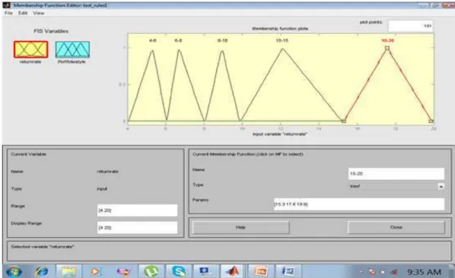Open uTorrent from the taskbar
455x278 pixels.
[151, 271]
